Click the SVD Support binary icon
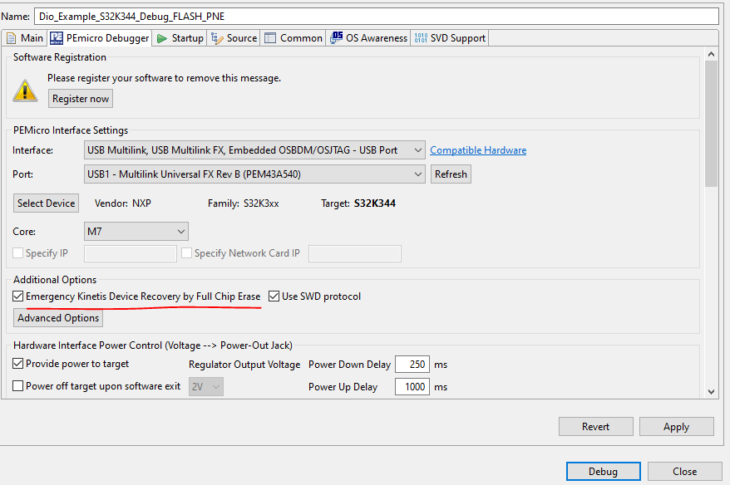This screenshot has width=730, height=485. (x=418, y=37)
